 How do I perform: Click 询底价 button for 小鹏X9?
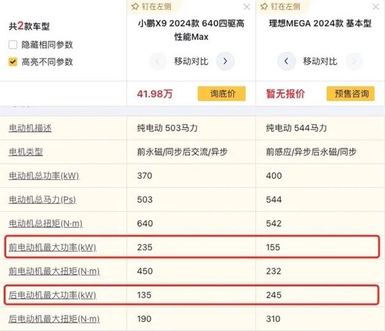point(223,93)
